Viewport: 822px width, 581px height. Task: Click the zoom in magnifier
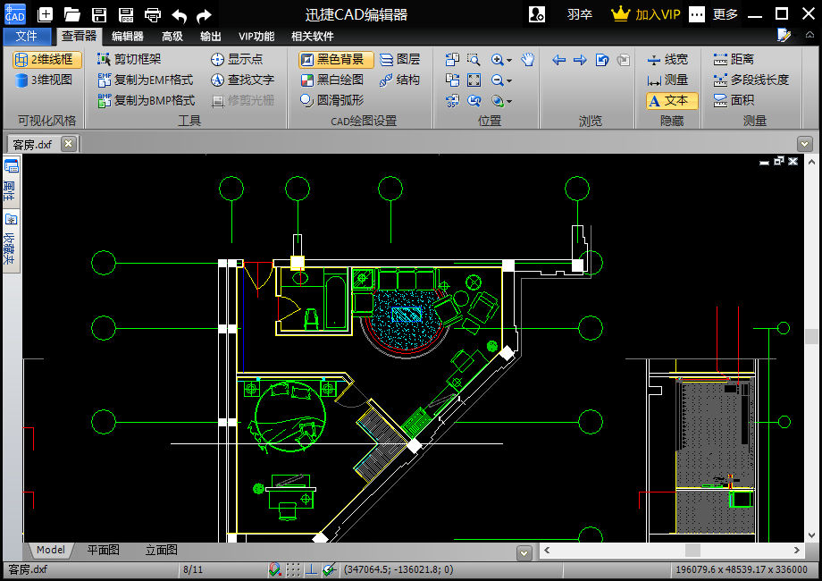click(497, 59)
